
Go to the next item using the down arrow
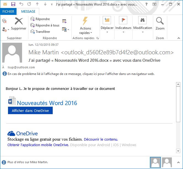(x=45, y=4)
